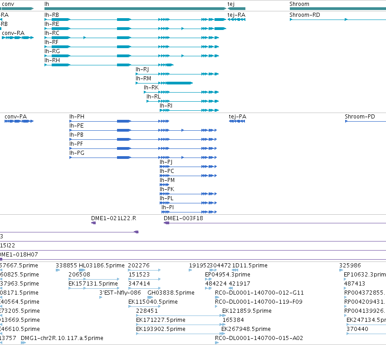Click the Ih-PG protein label

tap(77, 153)
